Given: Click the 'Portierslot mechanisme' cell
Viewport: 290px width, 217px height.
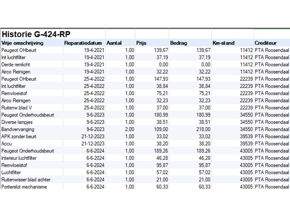Looking at the screenshot, I should point(24,187).
